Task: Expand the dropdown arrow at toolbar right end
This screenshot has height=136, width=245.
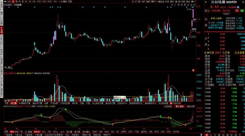Action: (x=195, y=2)
